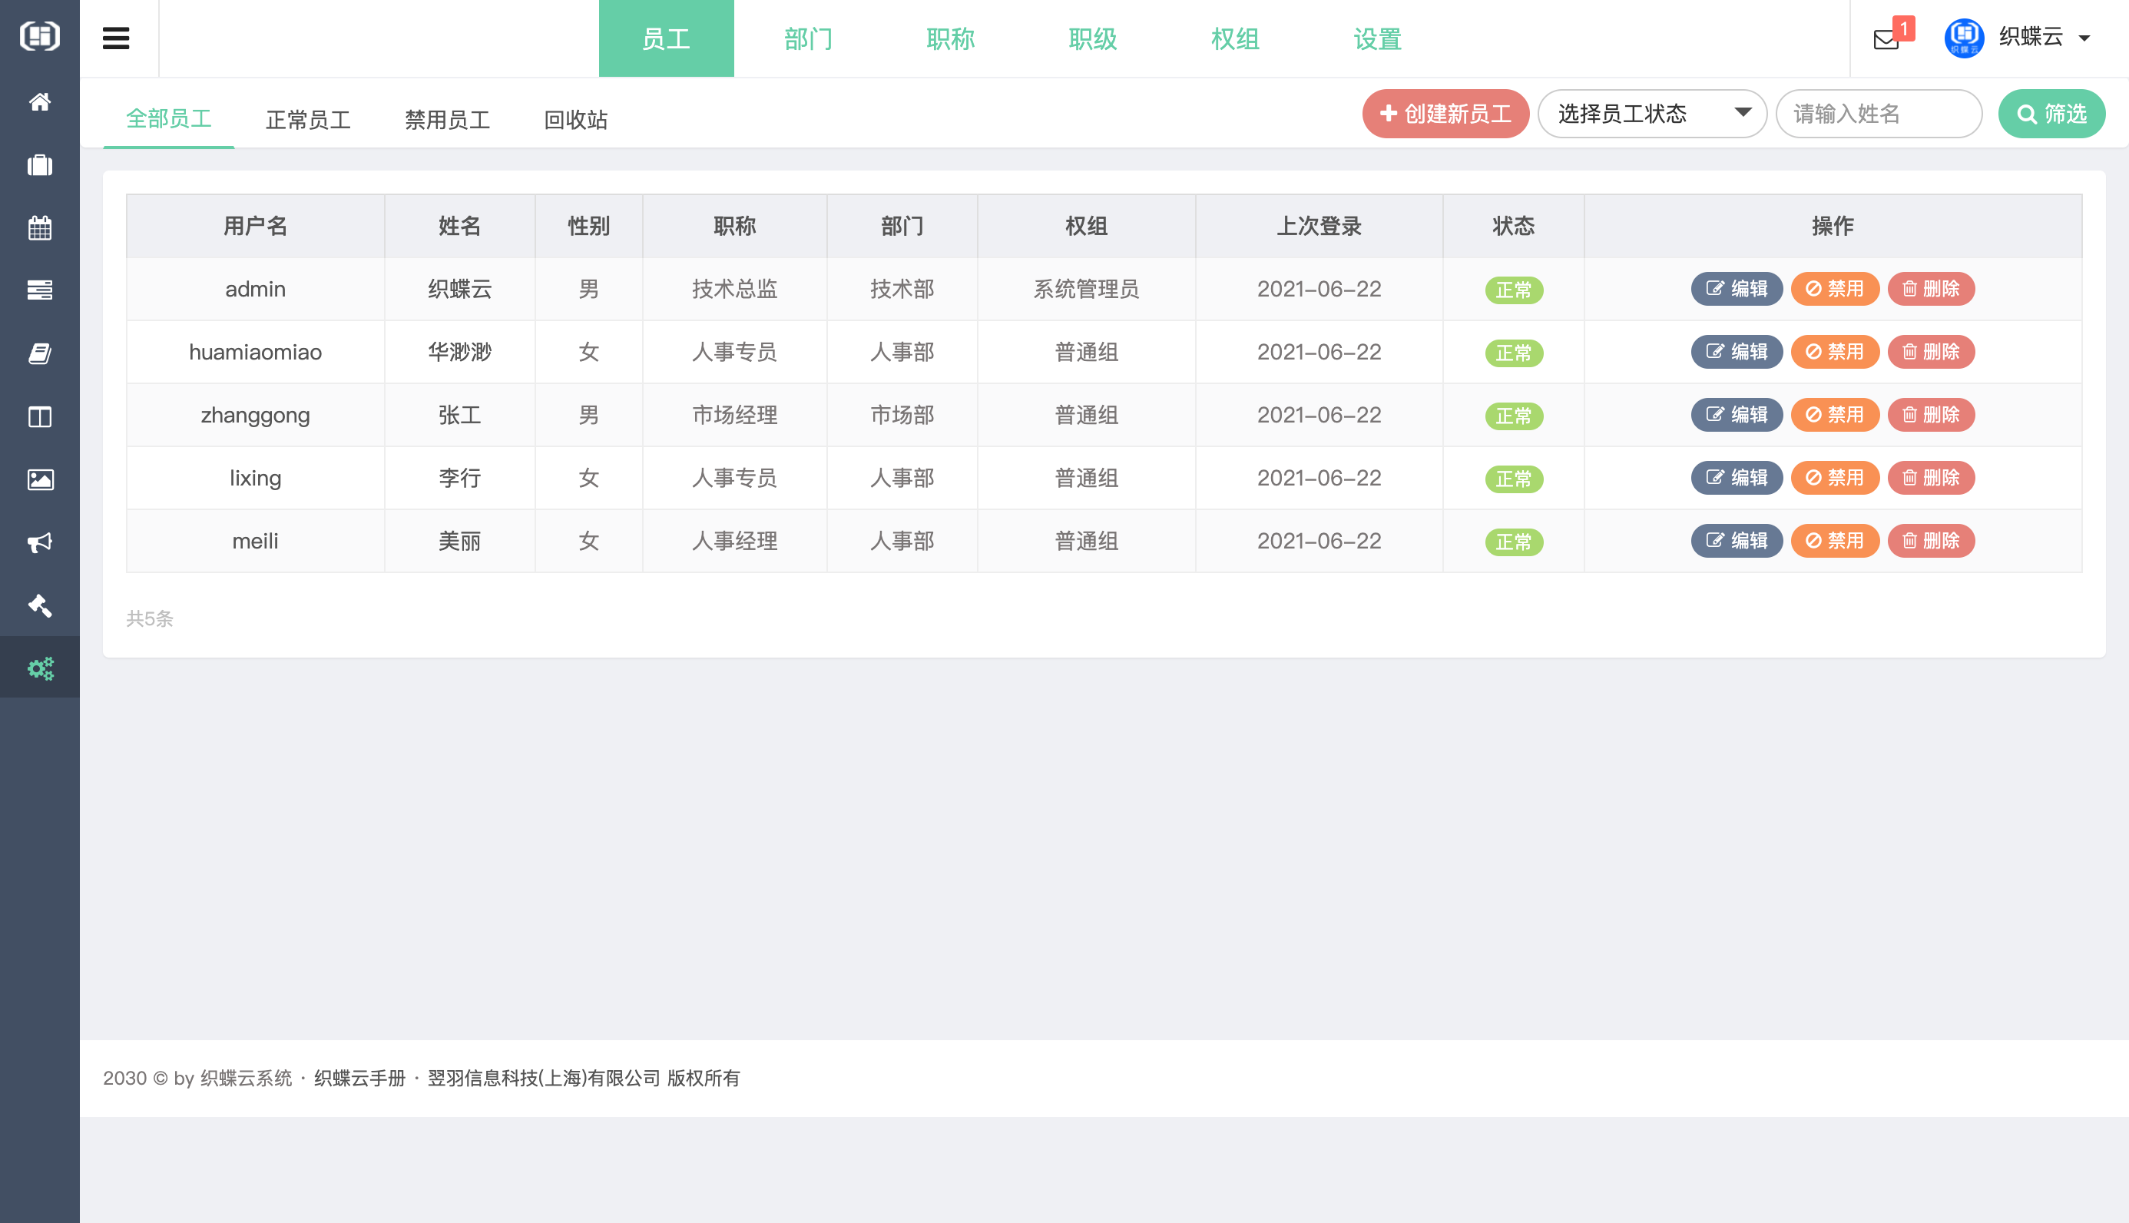Disable the meili employee account

[x=1834, y=541]
